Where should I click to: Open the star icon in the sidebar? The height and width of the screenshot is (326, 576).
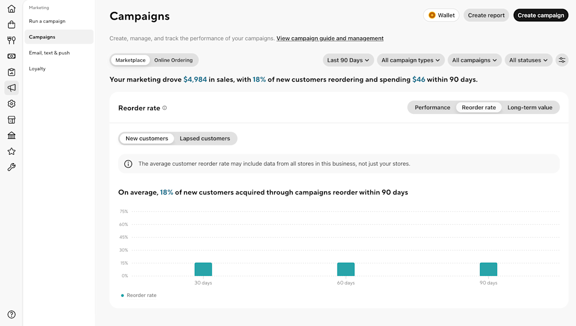pyautogui.click(x=12, y=151)
